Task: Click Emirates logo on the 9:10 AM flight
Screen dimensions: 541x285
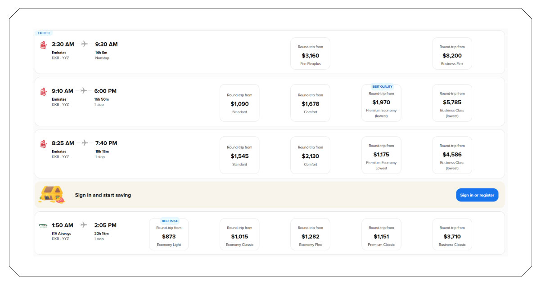Action: (43, 92)
